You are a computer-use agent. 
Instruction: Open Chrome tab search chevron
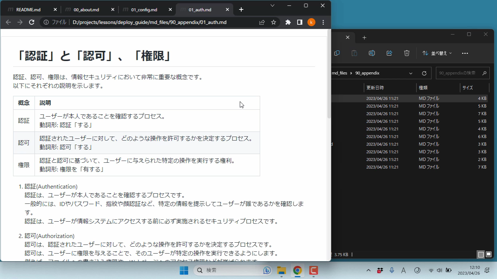coord(272,5)
